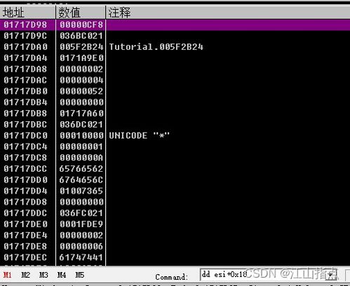Screen dimensions: 350x286
Task: Select address 01717DC4
Action: pyautogui.click(x=25, y=147)
